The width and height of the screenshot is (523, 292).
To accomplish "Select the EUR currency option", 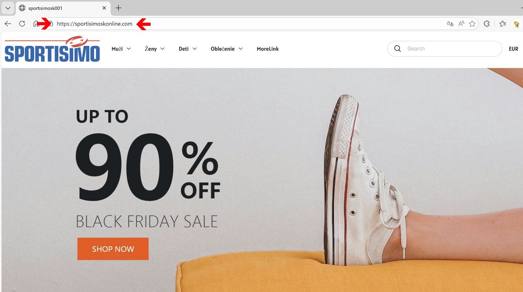I will click(513, 49).
